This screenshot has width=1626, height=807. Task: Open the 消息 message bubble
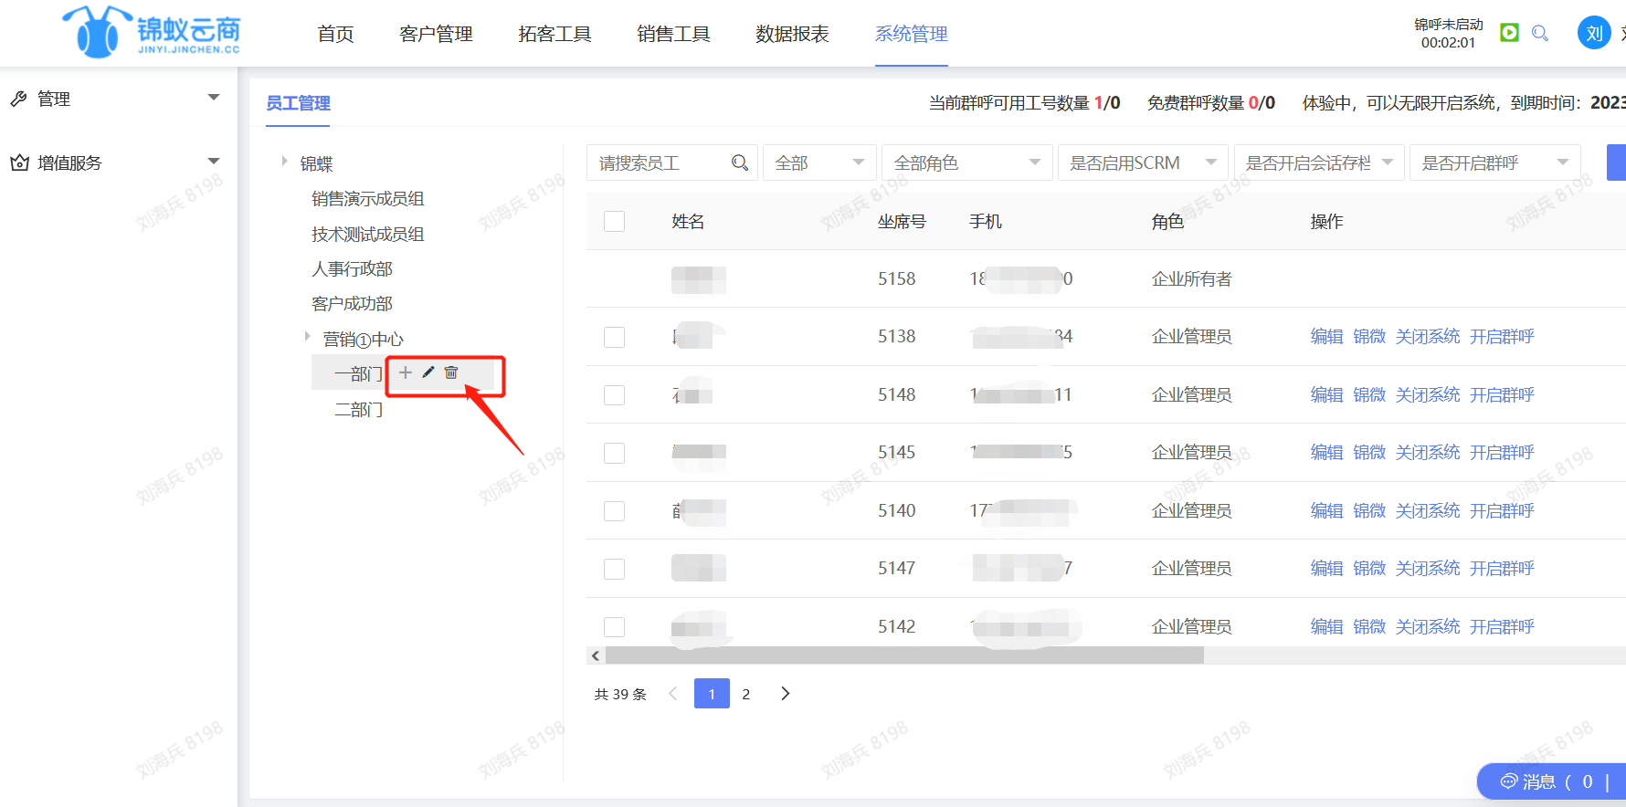tap(1551, 781)
